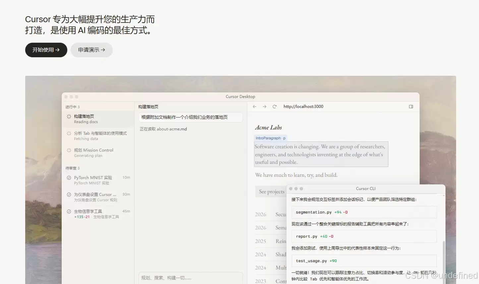
Task: Click the 根据附加文档制作一个介绍我们业务的落地页 message
Action: pyautogui.click(x=191, y=117)
